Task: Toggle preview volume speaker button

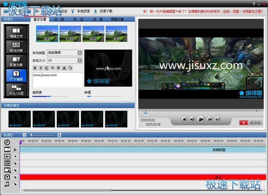Action: (217, 119)
